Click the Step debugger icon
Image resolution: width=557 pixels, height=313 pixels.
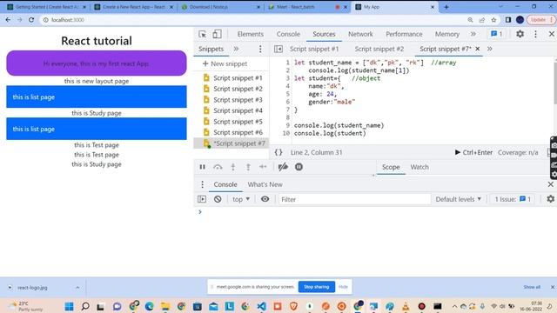(x=263, y=167)
